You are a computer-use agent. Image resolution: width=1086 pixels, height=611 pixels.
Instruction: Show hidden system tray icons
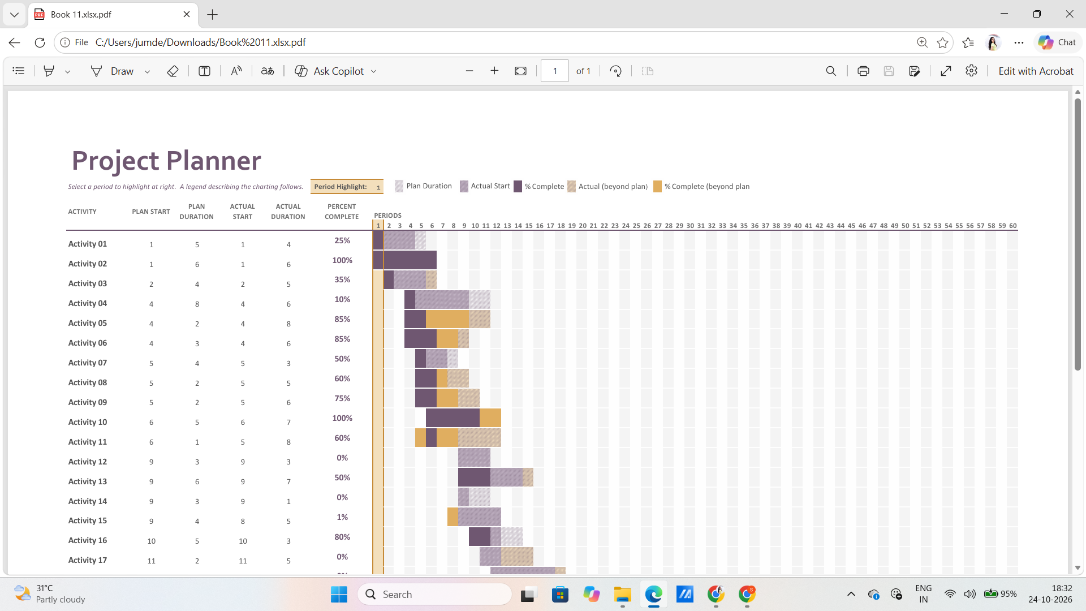coord(851,594)
